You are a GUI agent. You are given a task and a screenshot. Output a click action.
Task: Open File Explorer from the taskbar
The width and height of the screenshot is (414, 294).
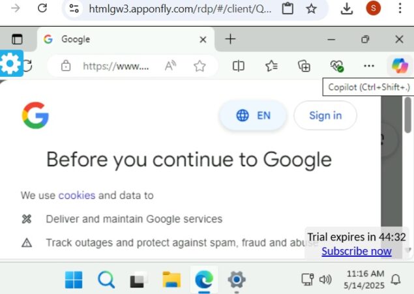click(x=171, y=280)
